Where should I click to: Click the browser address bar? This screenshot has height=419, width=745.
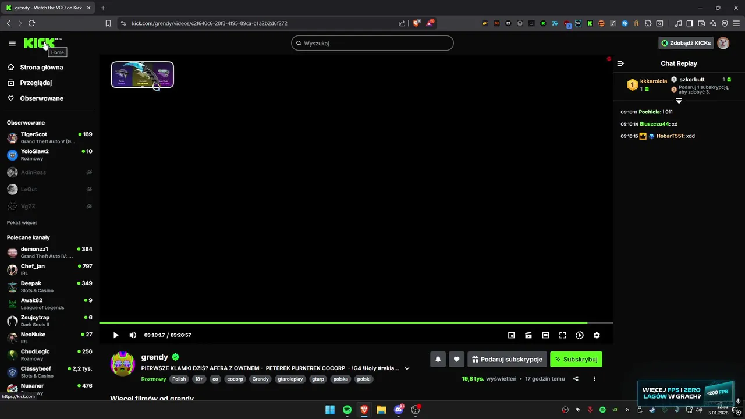coord(262,23)
